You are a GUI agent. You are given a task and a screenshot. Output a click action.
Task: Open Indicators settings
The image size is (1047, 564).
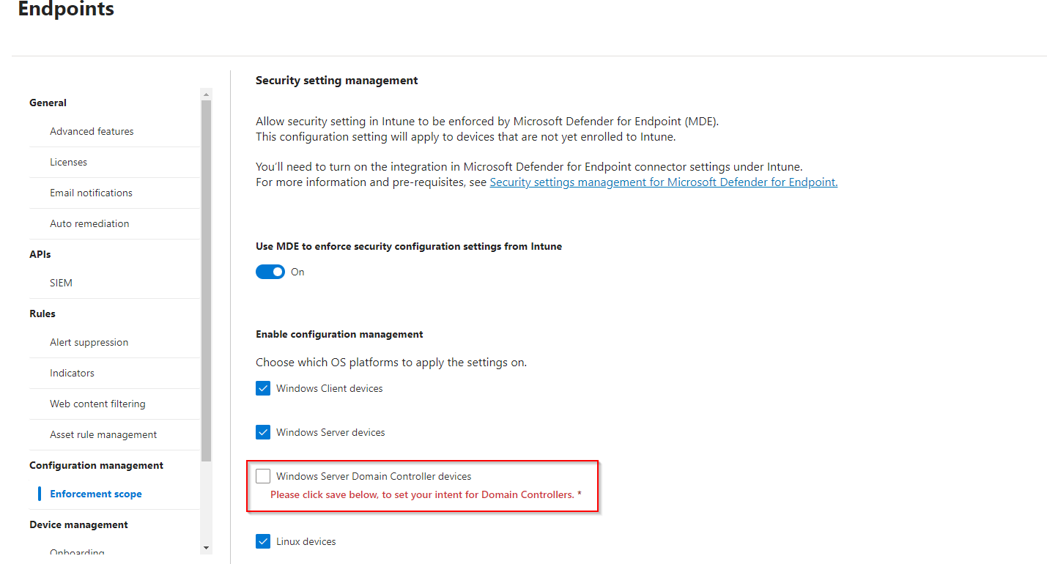[x=72, y=373]
